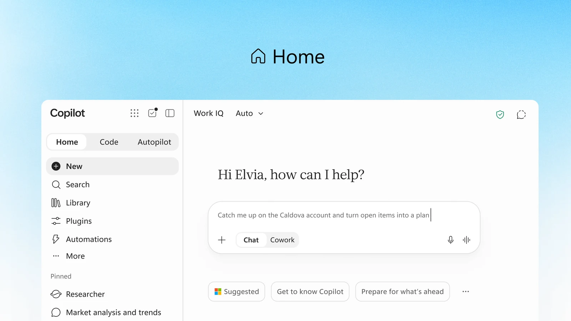The width and height of the screenshot is (571, 321).
Task: Click the Library books icon
Action: pos(56,203)
